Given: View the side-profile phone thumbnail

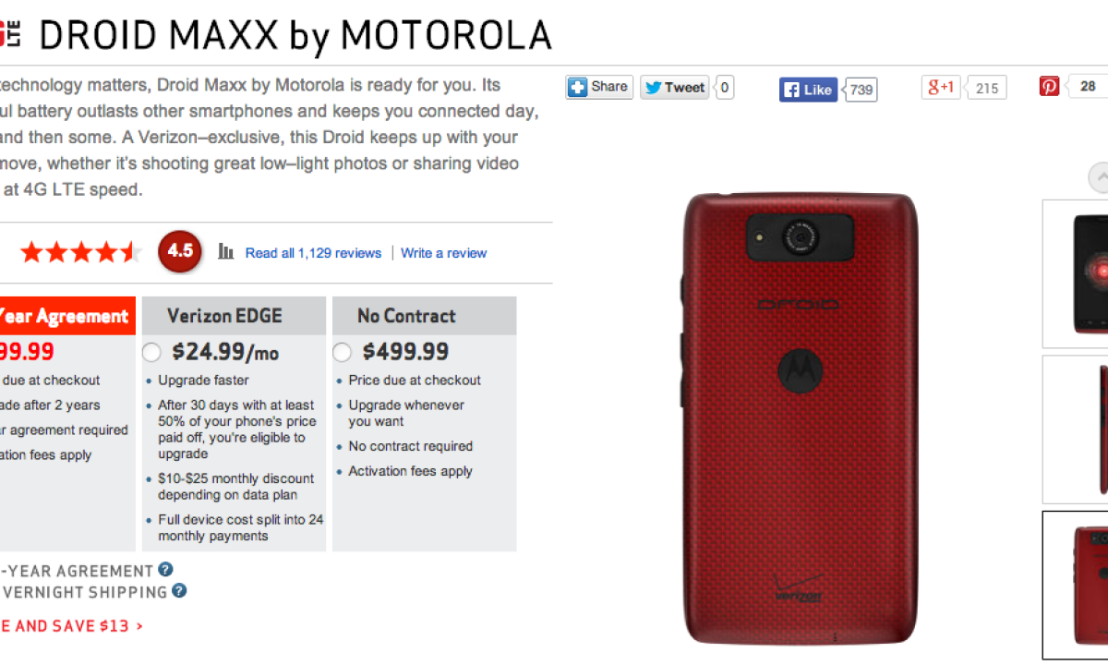Looking at the screenshot, I should tap(1076, 429).
